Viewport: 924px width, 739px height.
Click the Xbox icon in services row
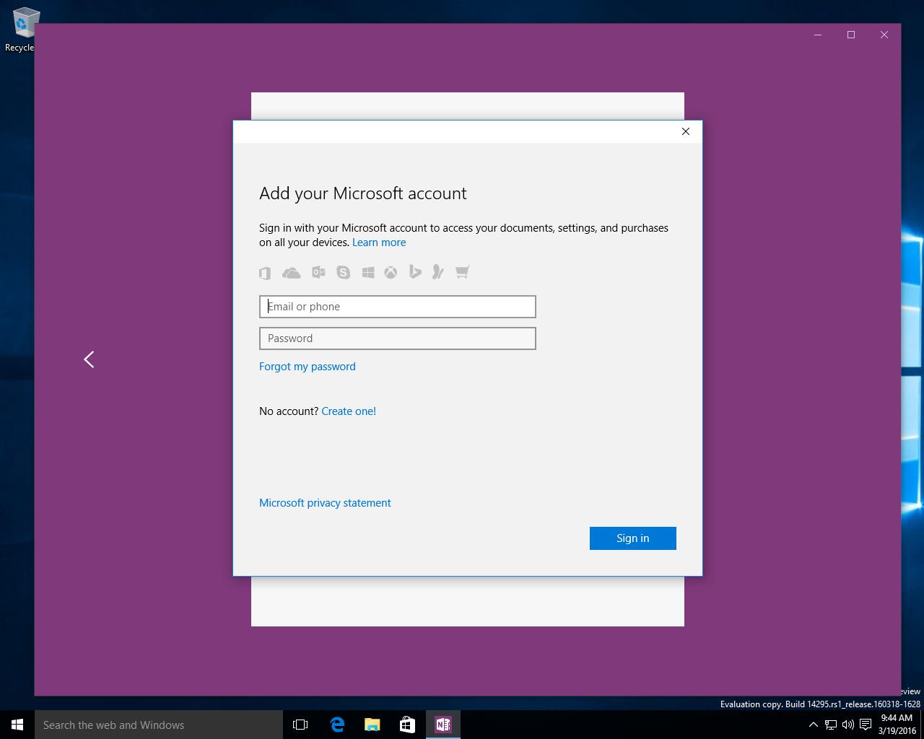pyautogui.click(x=391, y=272)
